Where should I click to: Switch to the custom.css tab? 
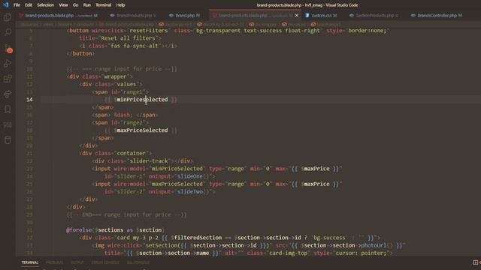point(322,15)
